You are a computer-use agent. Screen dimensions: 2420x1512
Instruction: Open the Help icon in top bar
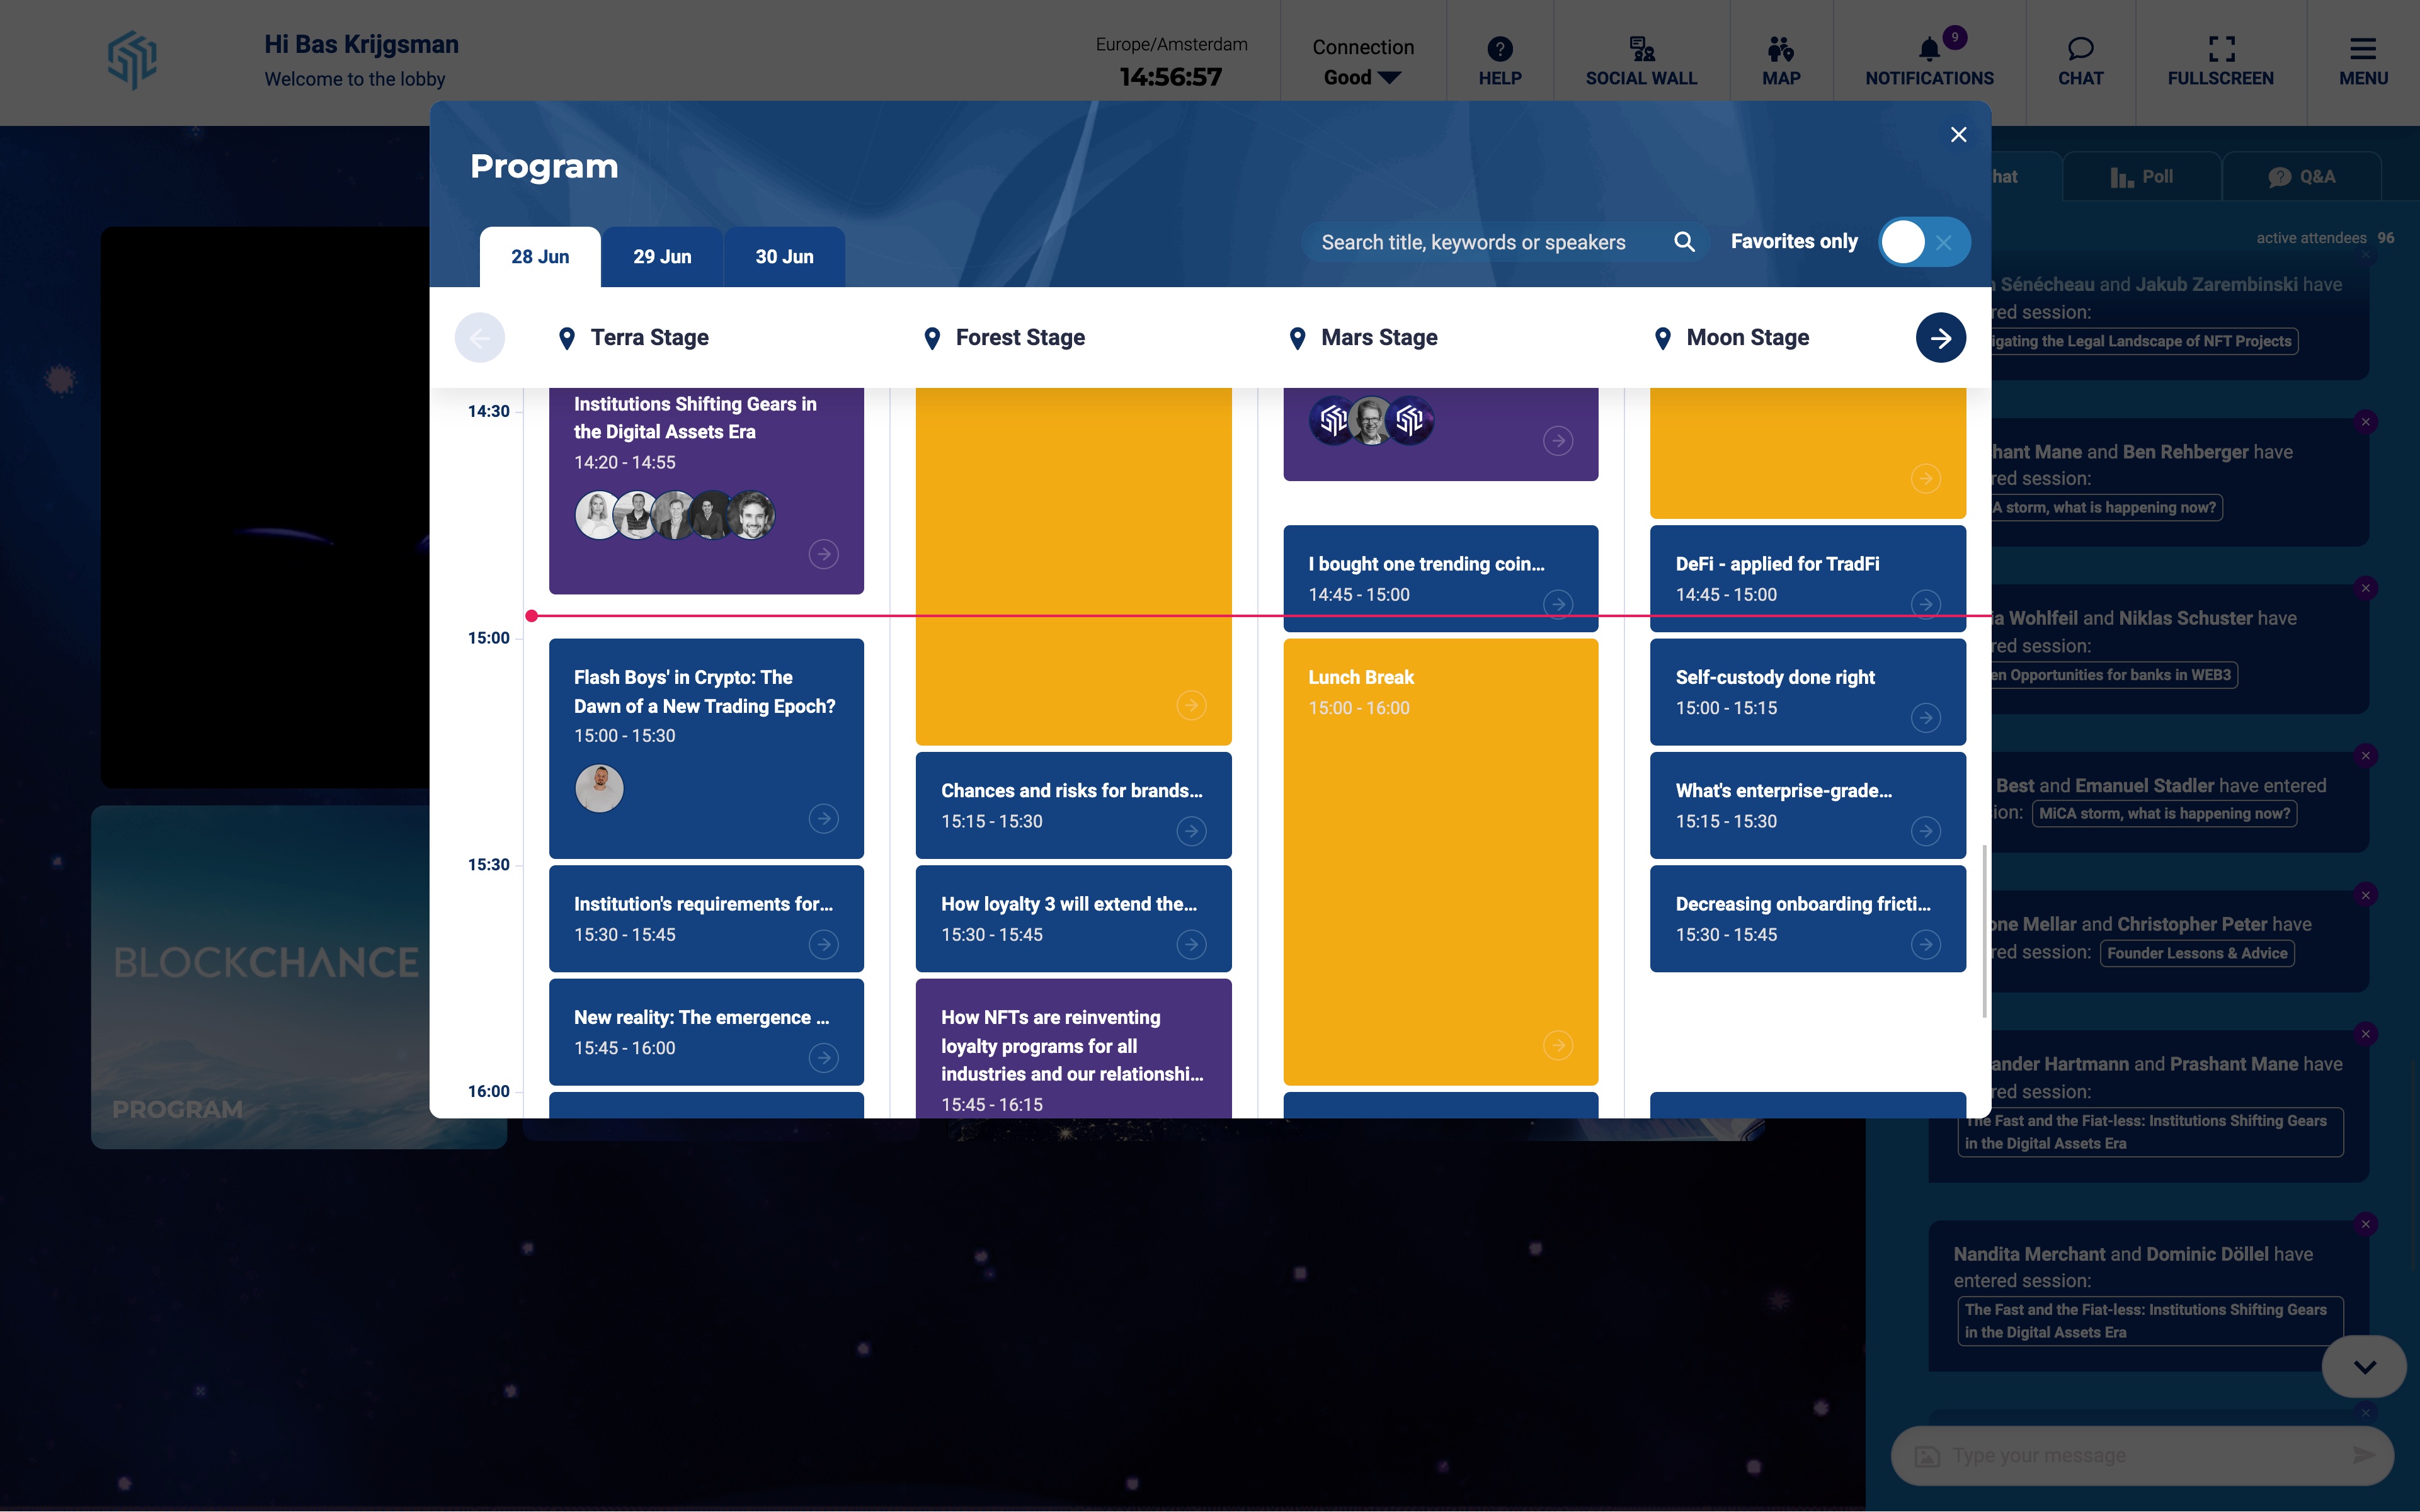coord(1500,61)
